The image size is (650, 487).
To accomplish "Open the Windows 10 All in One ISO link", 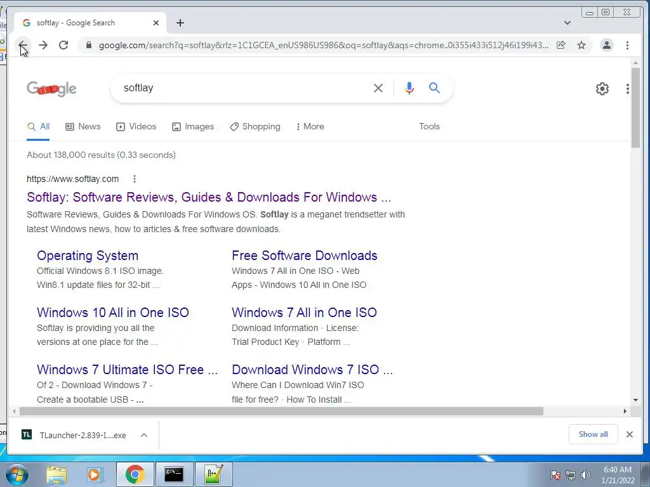I will (113, 312).
